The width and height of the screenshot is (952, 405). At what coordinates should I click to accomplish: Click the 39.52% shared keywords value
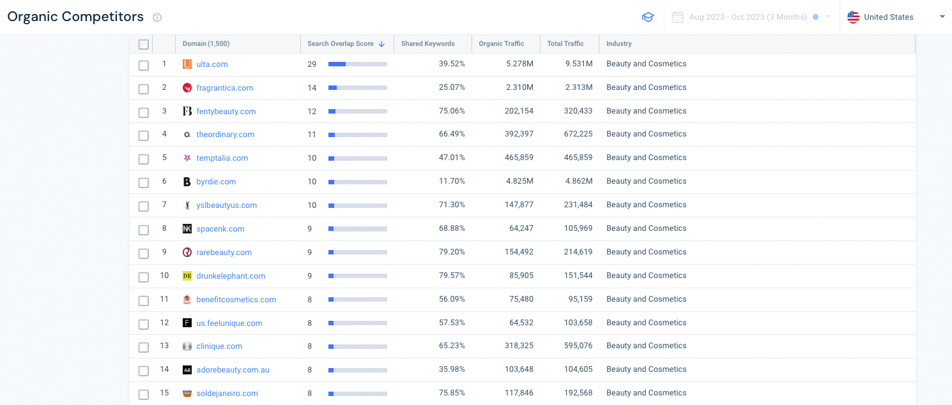pos(452,64)
